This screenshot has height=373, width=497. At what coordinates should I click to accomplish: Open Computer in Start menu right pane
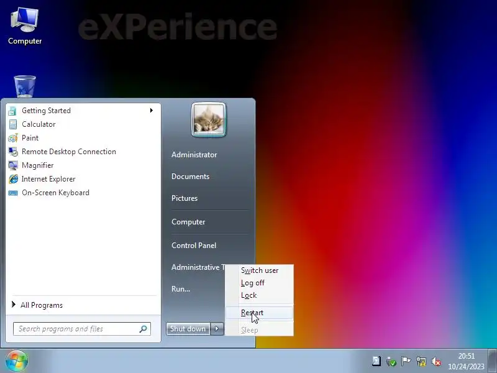pos(188,222)
